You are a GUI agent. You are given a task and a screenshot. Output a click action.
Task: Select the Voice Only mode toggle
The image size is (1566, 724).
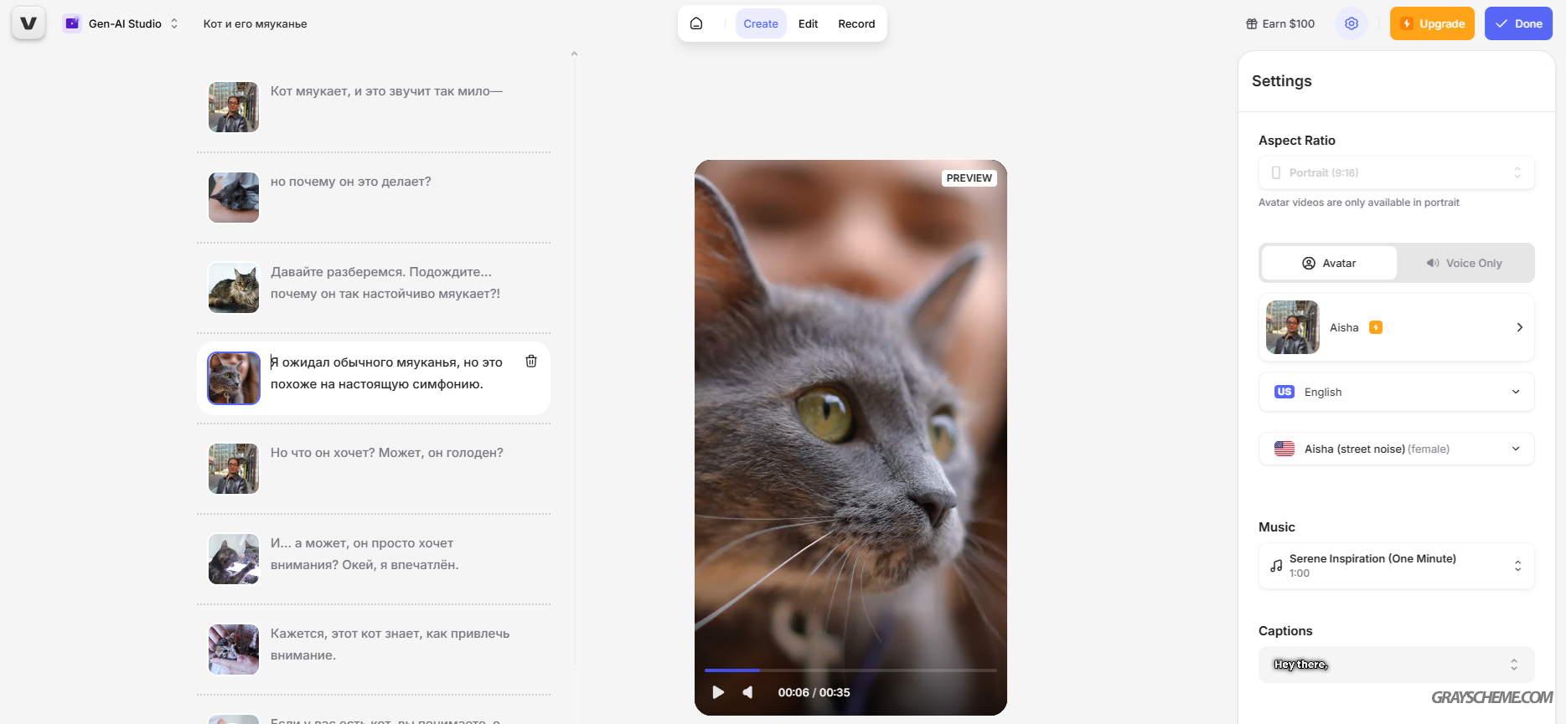1465,263
